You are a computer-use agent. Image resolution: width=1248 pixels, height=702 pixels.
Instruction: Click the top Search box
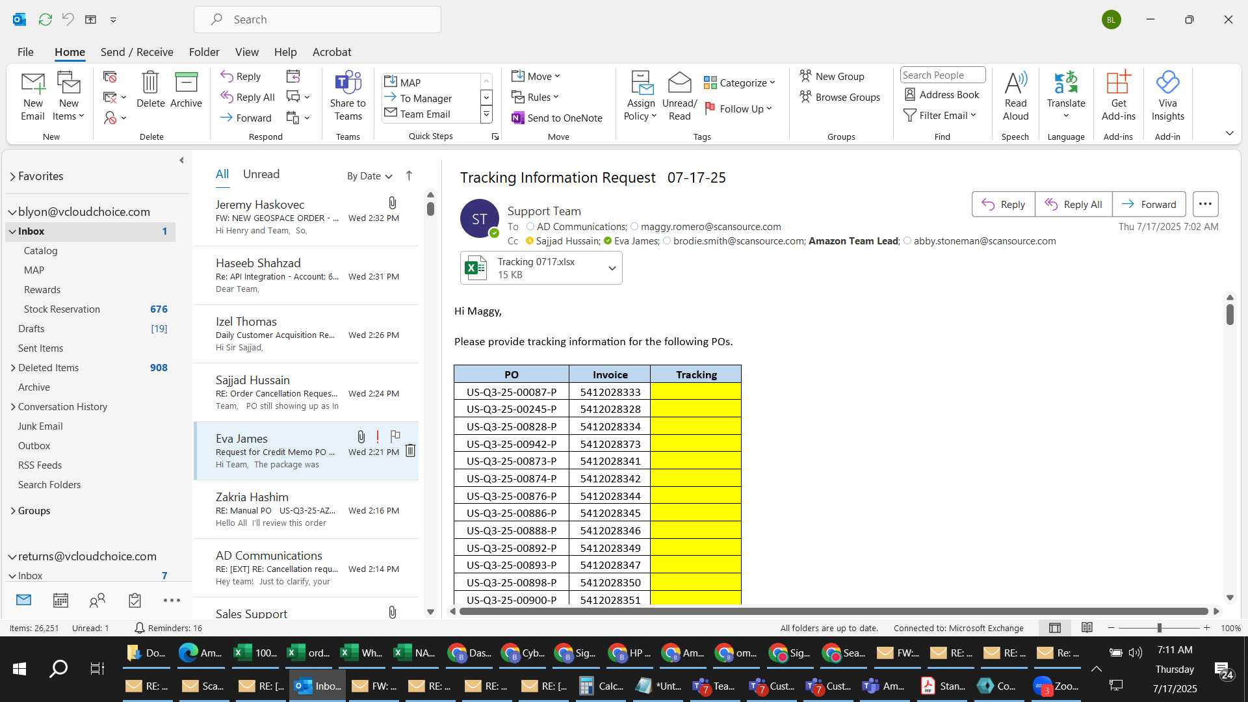[x=317, y=19]
